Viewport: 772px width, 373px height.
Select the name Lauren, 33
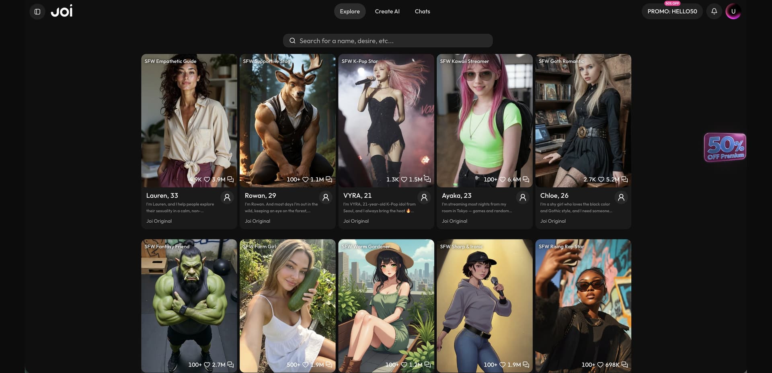[162, 196]
